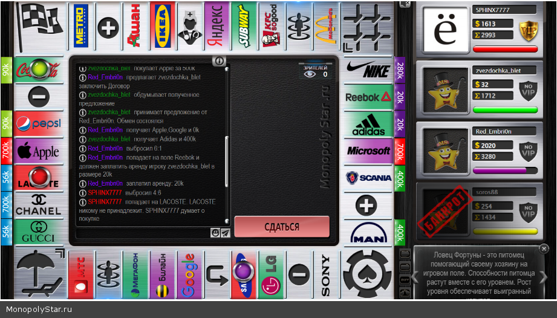Click the spectators eye icon
The image size is (557, 318).
[310, 74]
